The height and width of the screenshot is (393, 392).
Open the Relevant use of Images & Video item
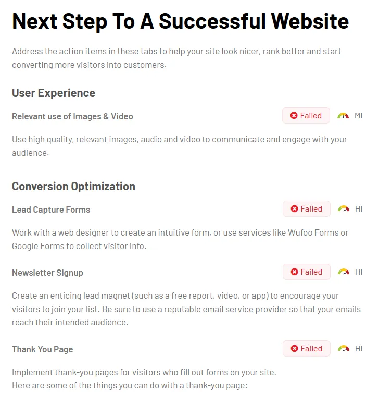[72, 117]
